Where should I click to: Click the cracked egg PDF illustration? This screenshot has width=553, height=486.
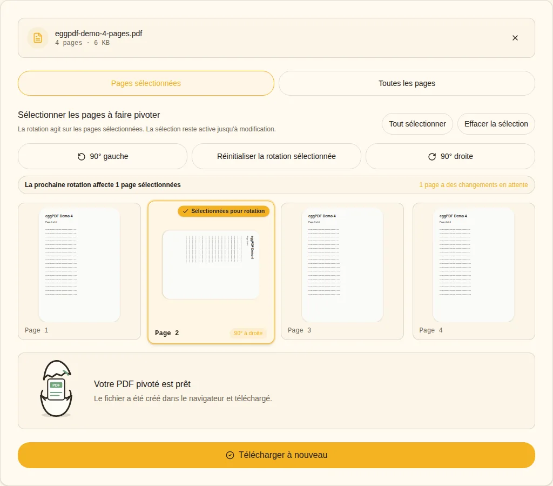coord(56,389)
